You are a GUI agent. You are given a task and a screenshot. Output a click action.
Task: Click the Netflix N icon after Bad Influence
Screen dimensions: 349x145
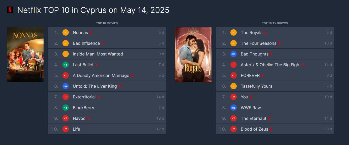point(103,43)
